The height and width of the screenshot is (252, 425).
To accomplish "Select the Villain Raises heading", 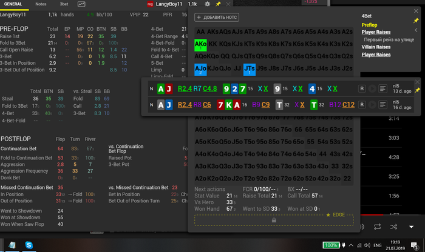I will click(376, 47).
